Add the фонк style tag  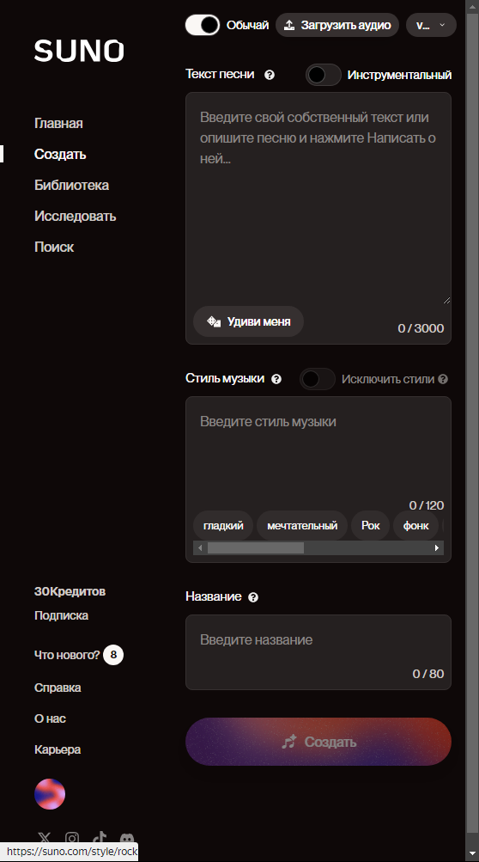click(415, 526)
